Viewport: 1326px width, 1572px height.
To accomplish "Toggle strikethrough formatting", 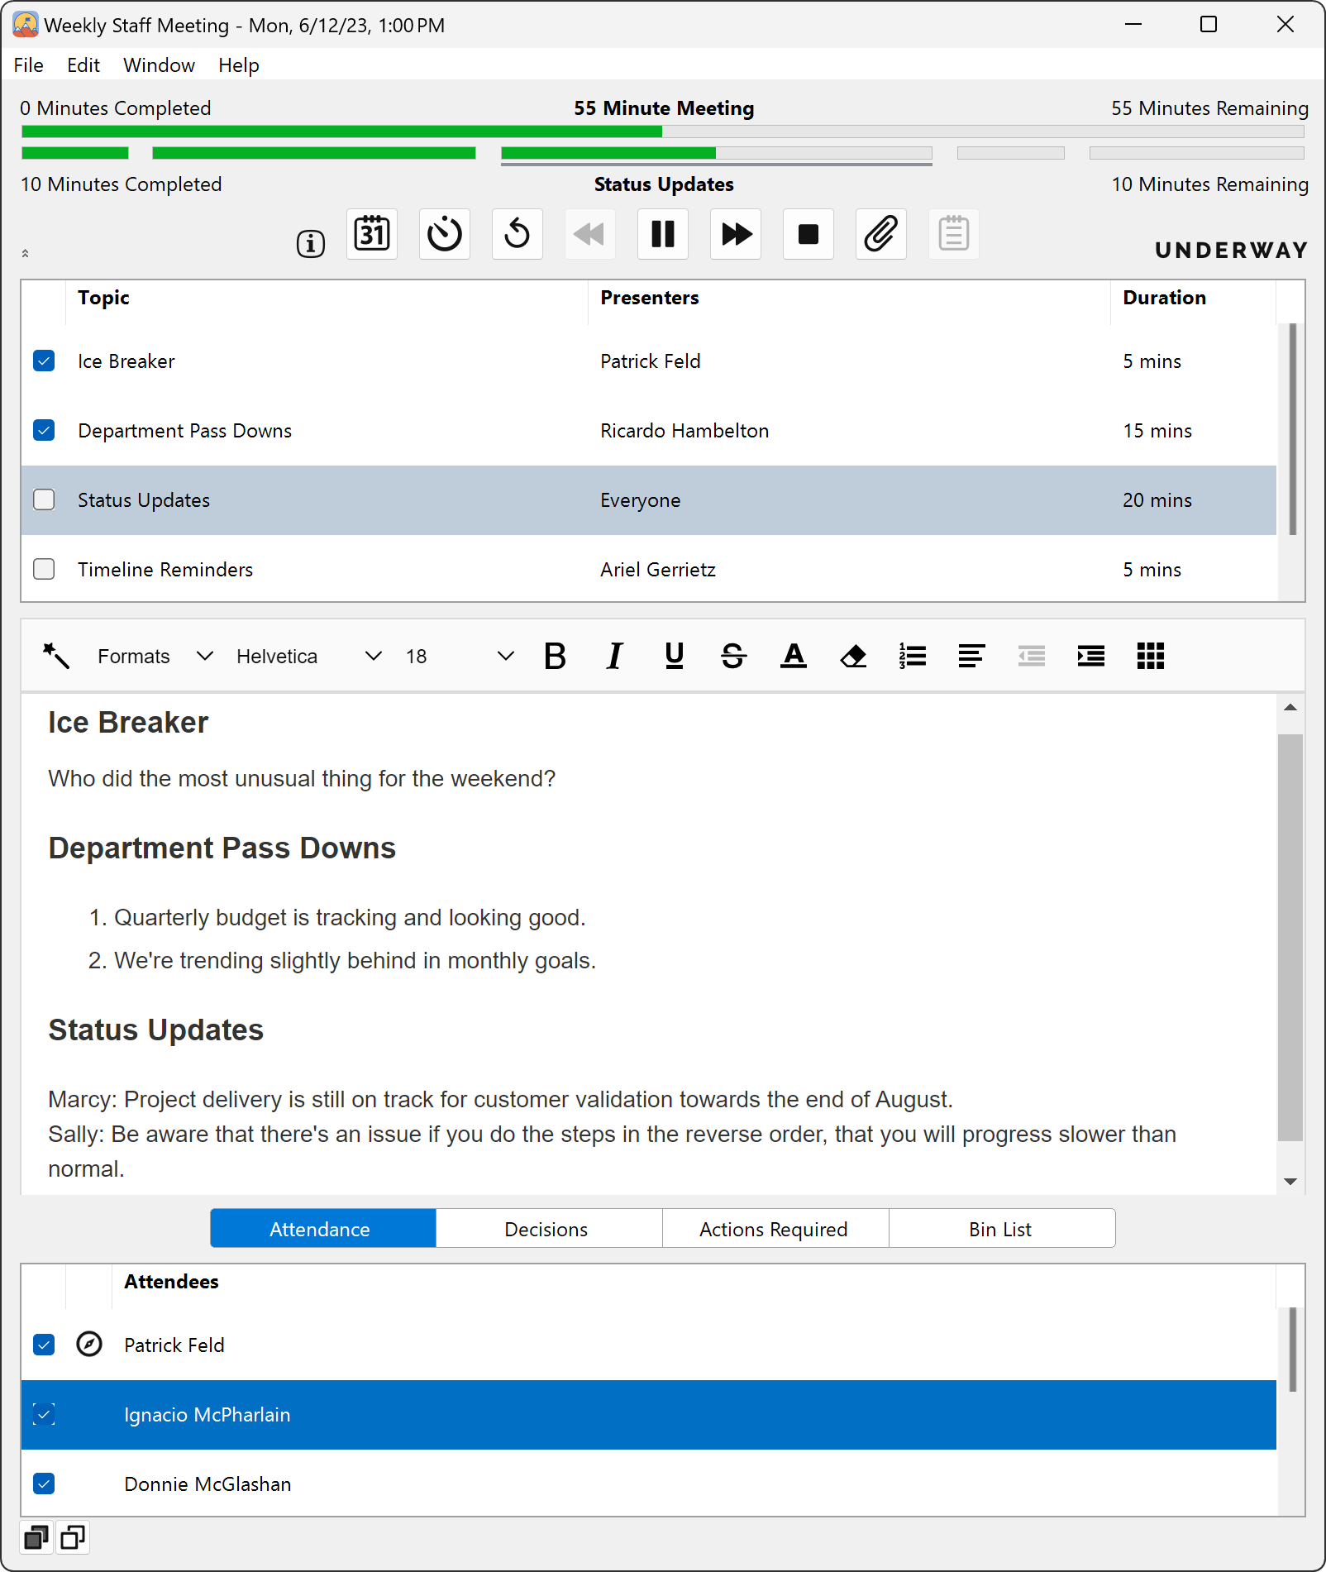I will pyautogui.click(x=733, y=657).
